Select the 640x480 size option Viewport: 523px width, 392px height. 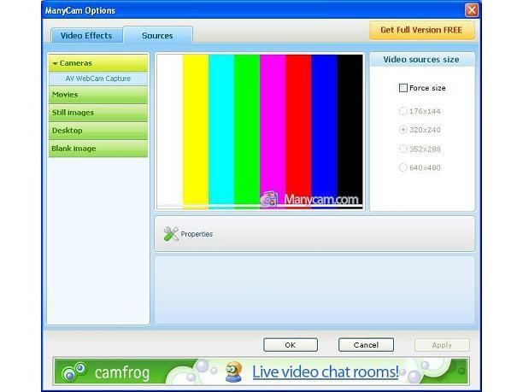pos(403,167)
